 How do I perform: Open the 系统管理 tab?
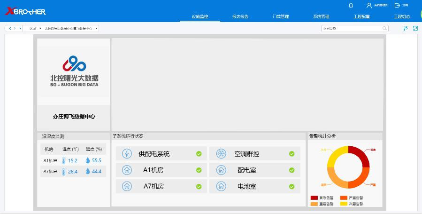pos(321,16)
